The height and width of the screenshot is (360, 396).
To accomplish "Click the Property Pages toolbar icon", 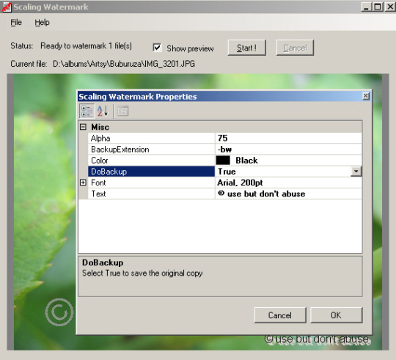I will point(123,111).
